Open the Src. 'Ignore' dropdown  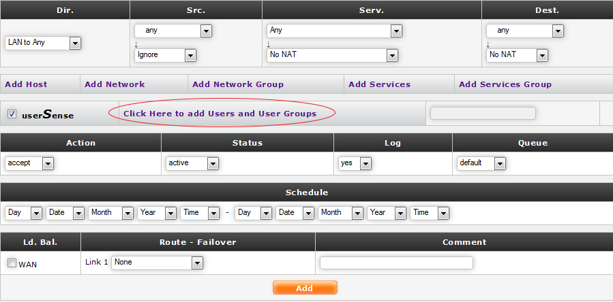(166, 55)
